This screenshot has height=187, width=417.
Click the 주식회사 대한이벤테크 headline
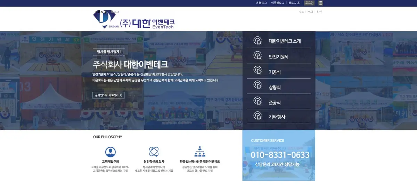(130, 64)
